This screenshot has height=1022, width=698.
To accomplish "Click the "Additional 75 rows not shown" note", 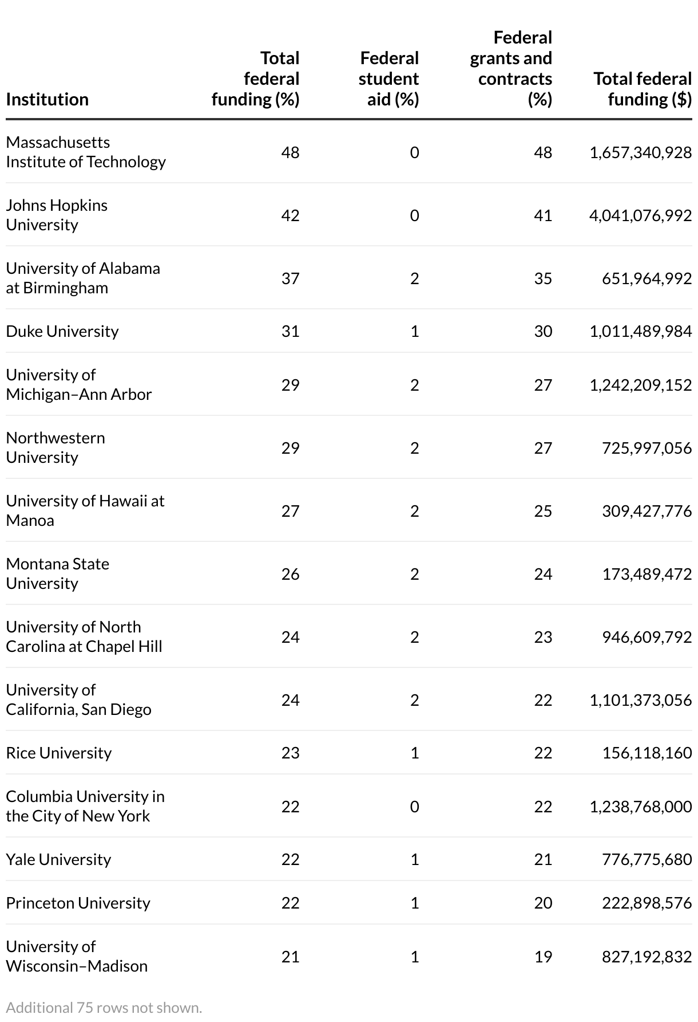I will click(x=104, y=1008).
